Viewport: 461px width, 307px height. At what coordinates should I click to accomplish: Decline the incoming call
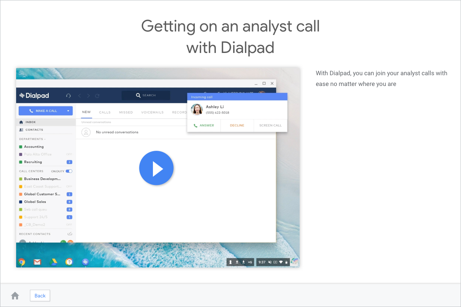coord(237,125)
